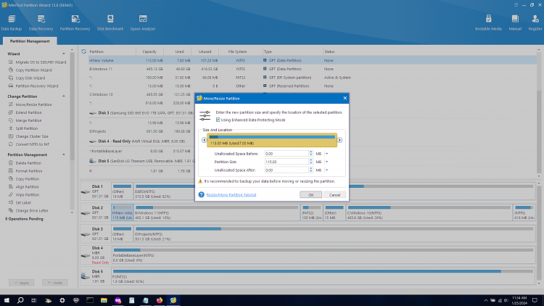Click the spinner on the Partition Size field
The height and width of the screenshot is (306, 544).
click(x=311, y=162)
